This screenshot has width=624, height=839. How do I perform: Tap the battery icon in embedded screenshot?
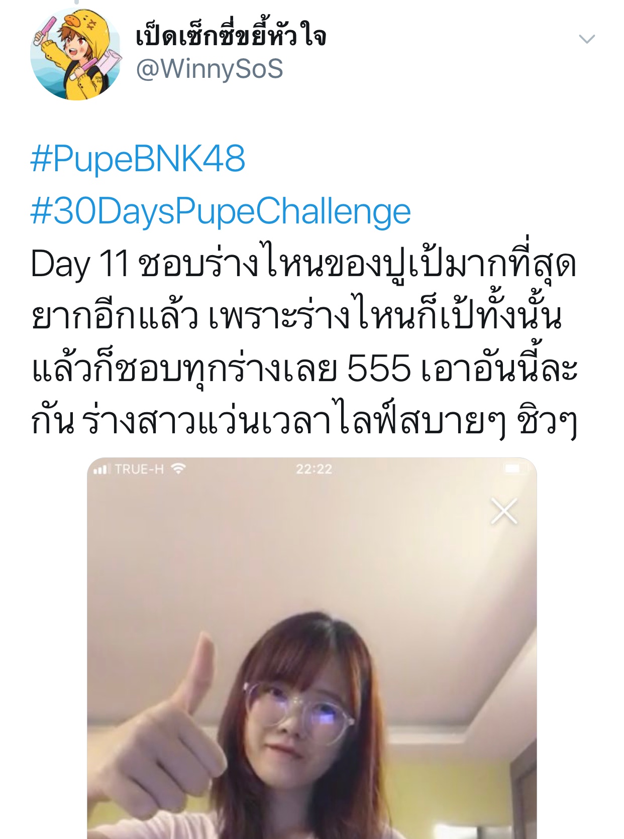click(x=514, y=469)
